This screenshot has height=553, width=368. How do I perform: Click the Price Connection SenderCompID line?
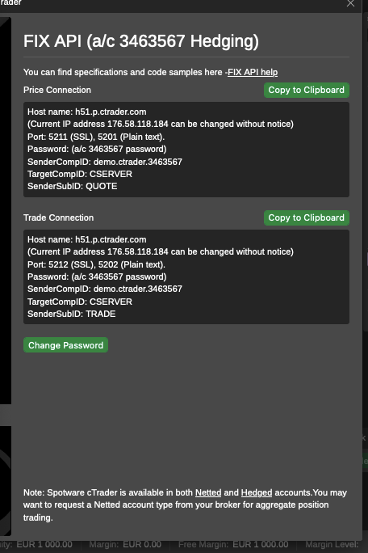click(105, 162)
